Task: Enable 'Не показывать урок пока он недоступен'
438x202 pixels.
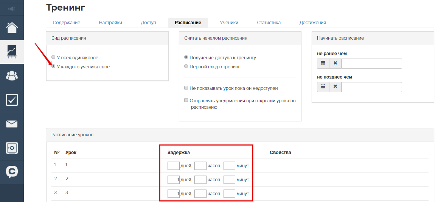Action: point(186,88)
